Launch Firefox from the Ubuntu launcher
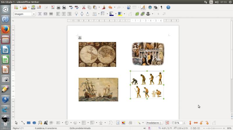The width and height of the screenshot is (233, 130). click(x=5, y=30)
